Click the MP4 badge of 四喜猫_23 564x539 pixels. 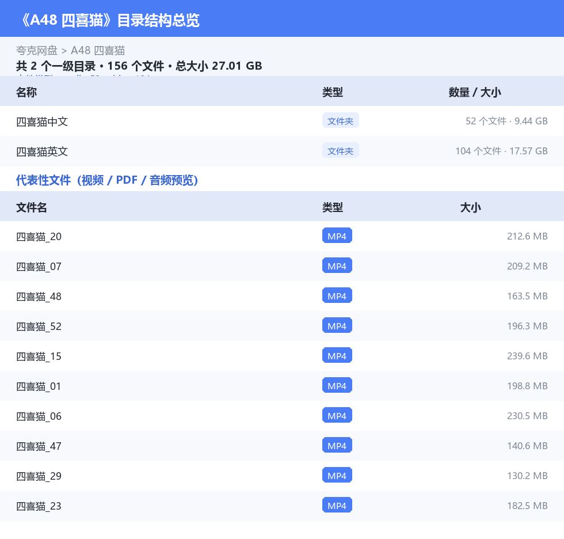337,505
